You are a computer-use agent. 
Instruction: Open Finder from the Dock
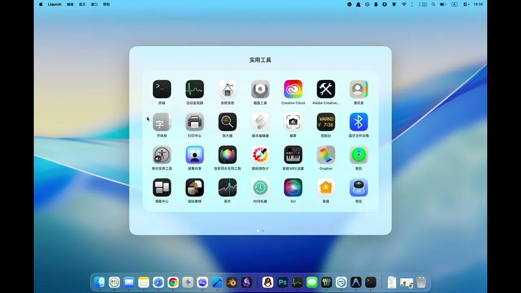point(99,282)
